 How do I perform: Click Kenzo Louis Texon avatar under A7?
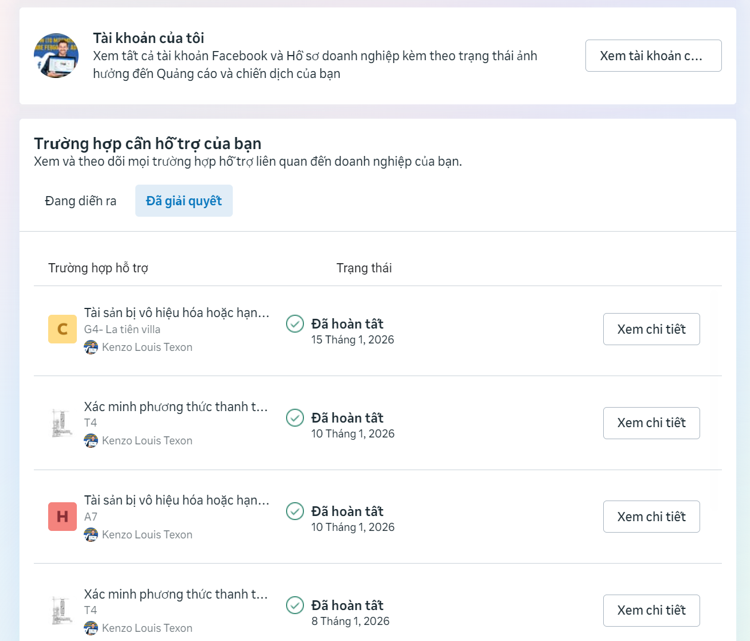(91, 534)
